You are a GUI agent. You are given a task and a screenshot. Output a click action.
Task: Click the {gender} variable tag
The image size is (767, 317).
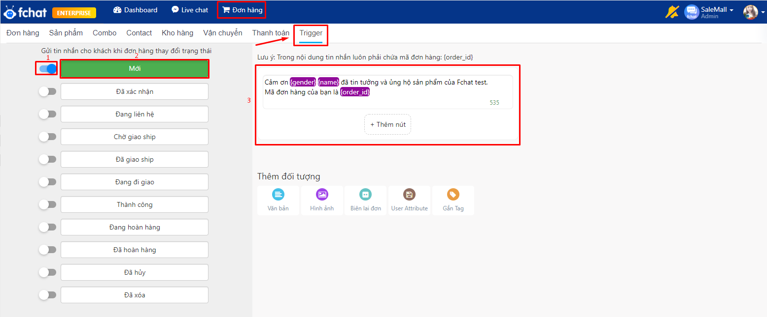tap(303, 82)
